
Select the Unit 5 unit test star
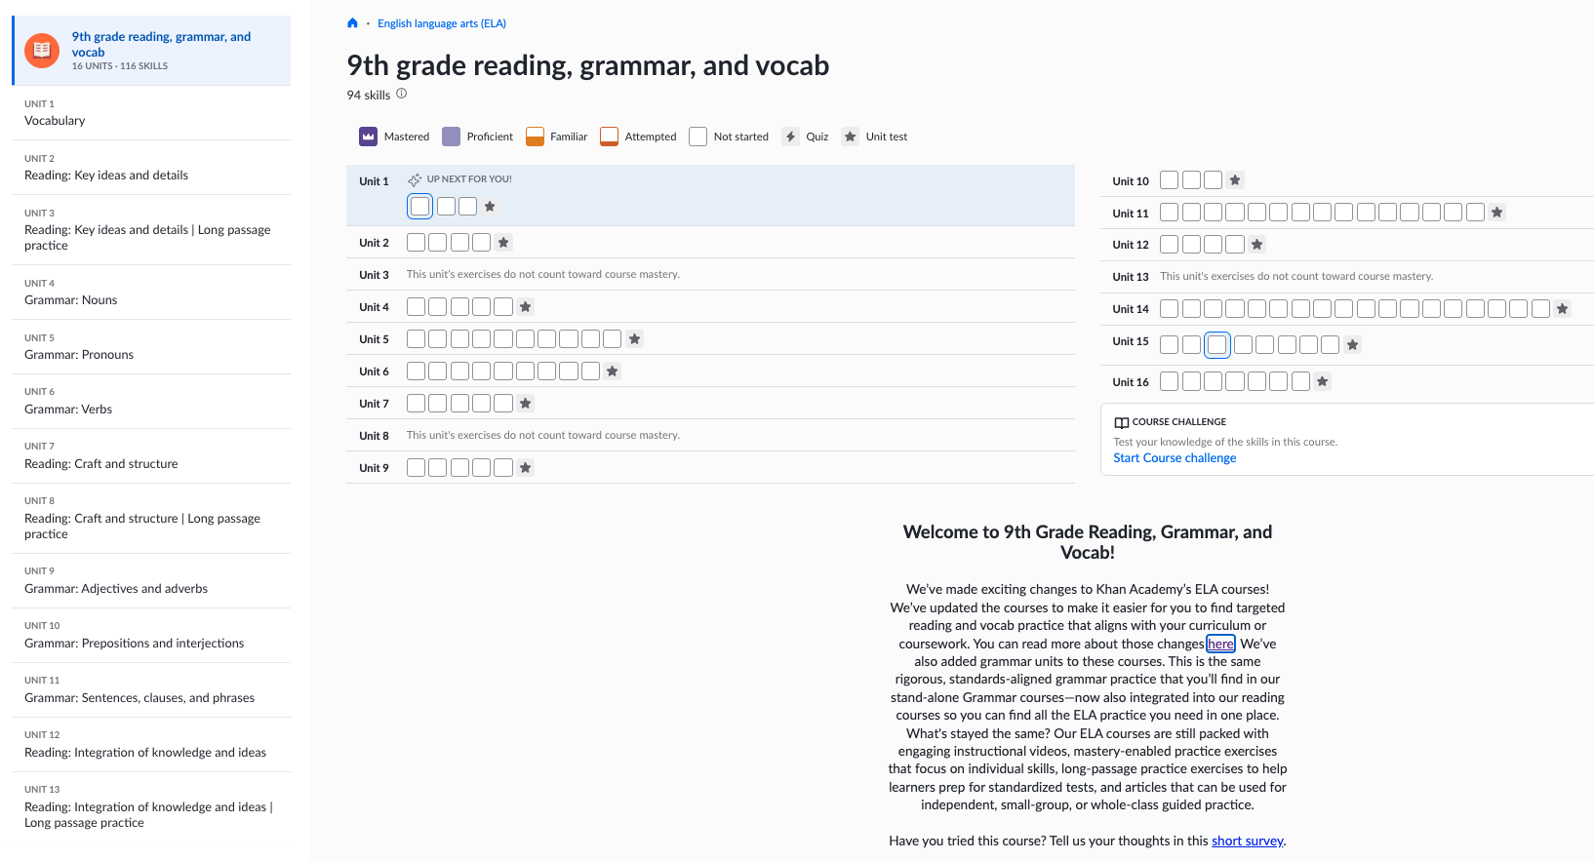click(634, 339)
